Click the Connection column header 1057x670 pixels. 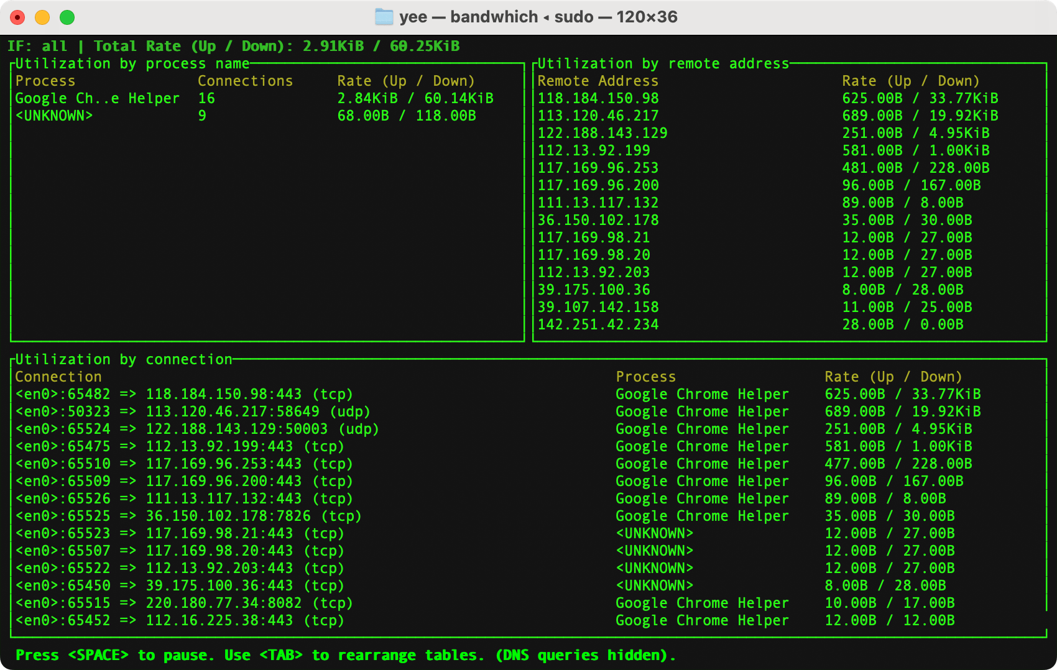tap(58, 377)
